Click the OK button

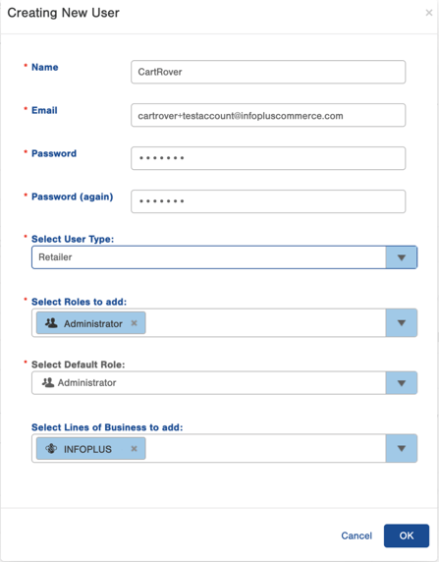pos(407,535)
